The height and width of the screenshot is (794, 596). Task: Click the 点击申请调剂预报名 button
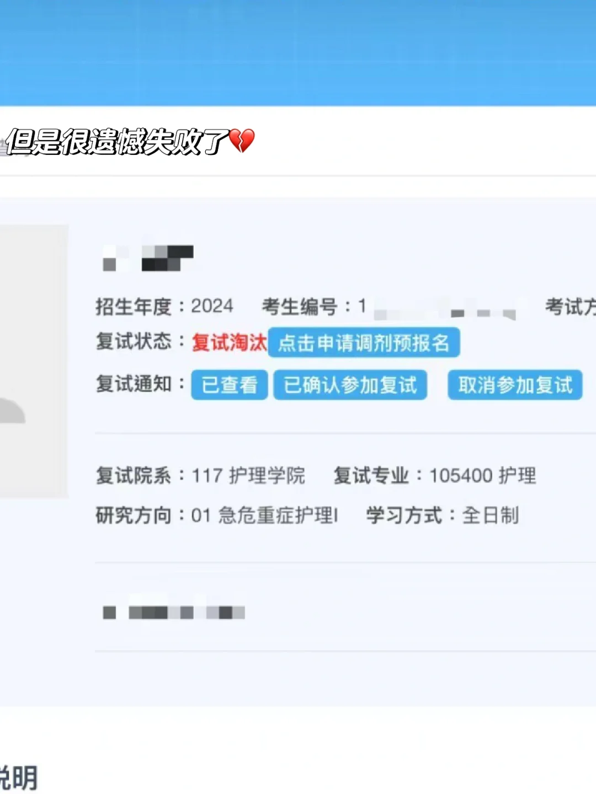pos(364,342)
